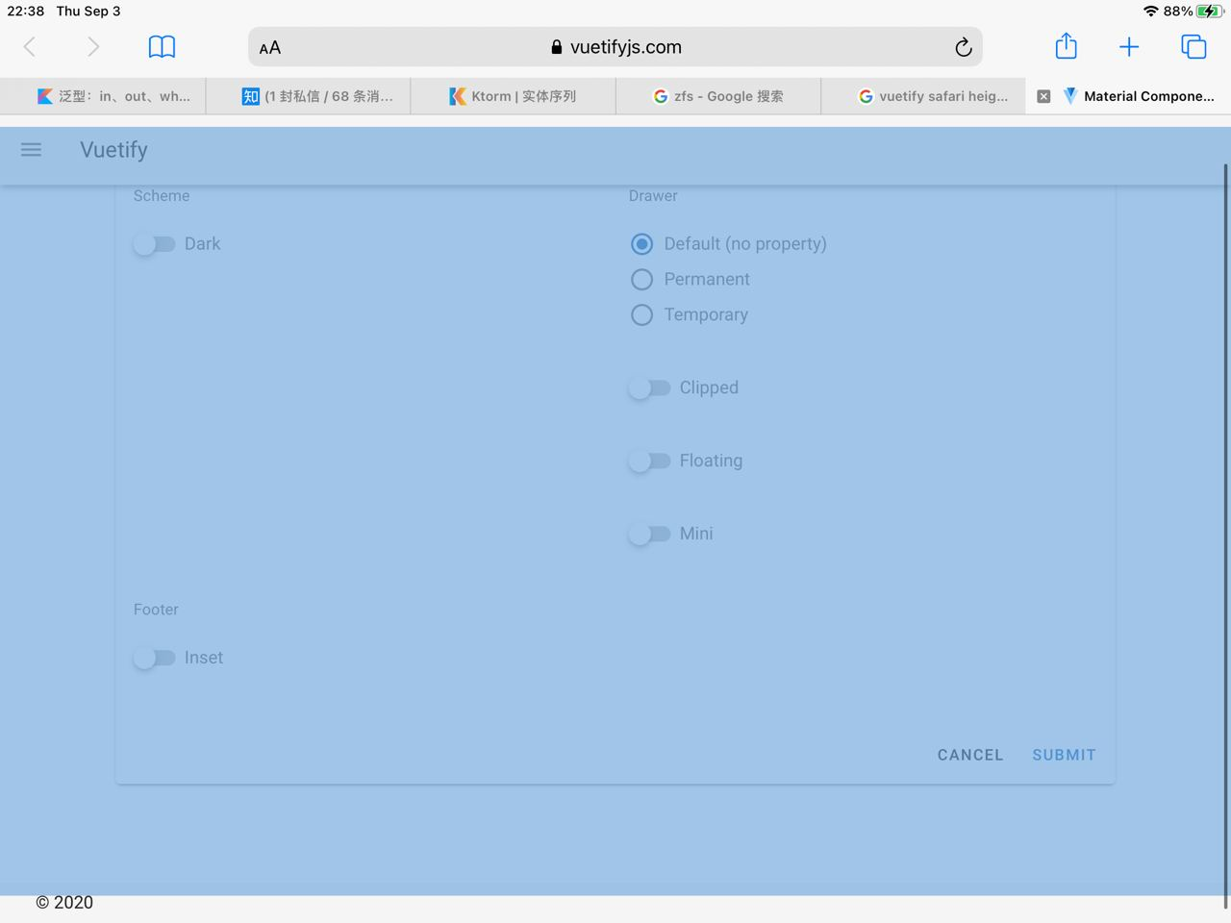
Task: Turn on the Clipped drawer toggle
Action: click(x=650, y=387)
